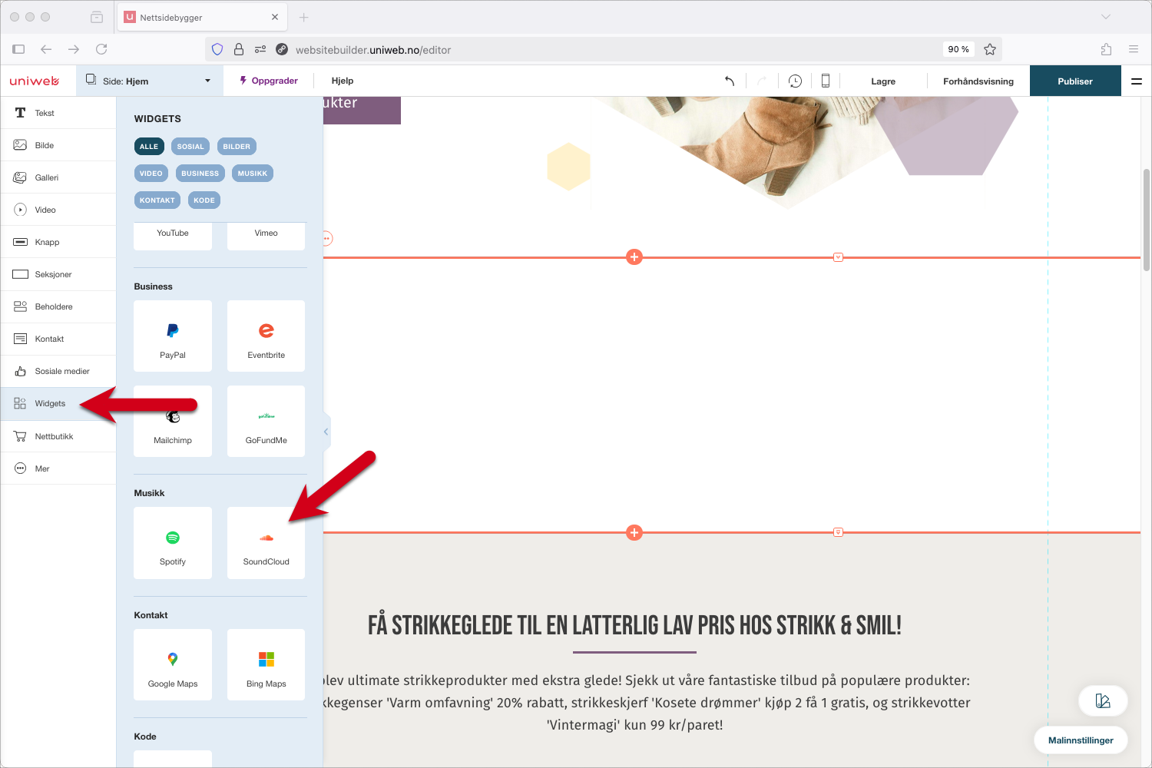Select the Knapp sidebar item
Image resolution: width=1152 pixels, height=768 pixels.
tap(58, 242)
